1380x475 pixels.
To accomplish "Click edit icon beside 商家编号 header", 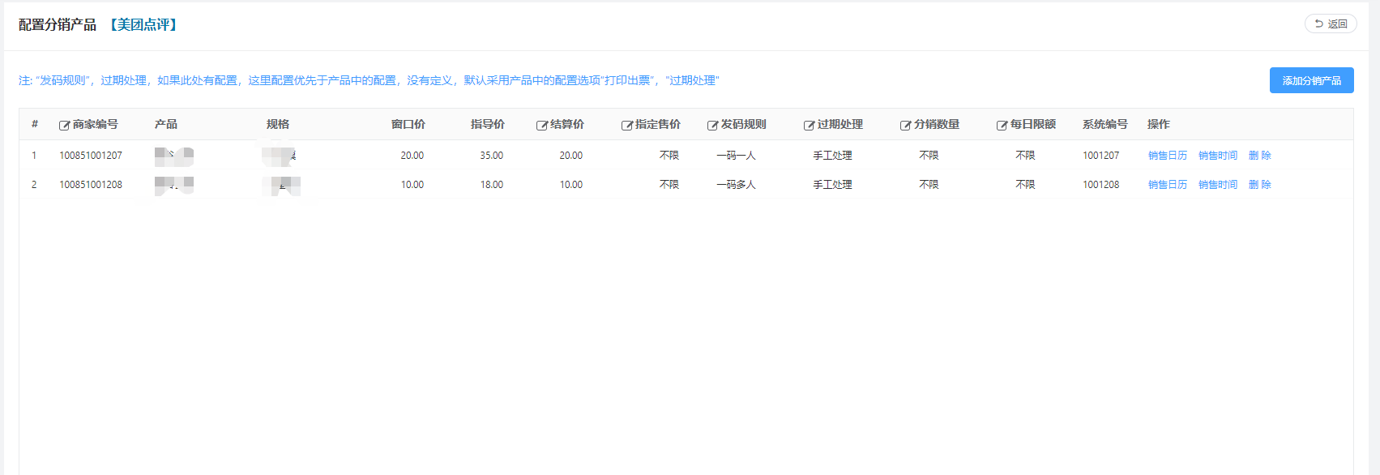I will pyautogui.click(x=64, y=126).
